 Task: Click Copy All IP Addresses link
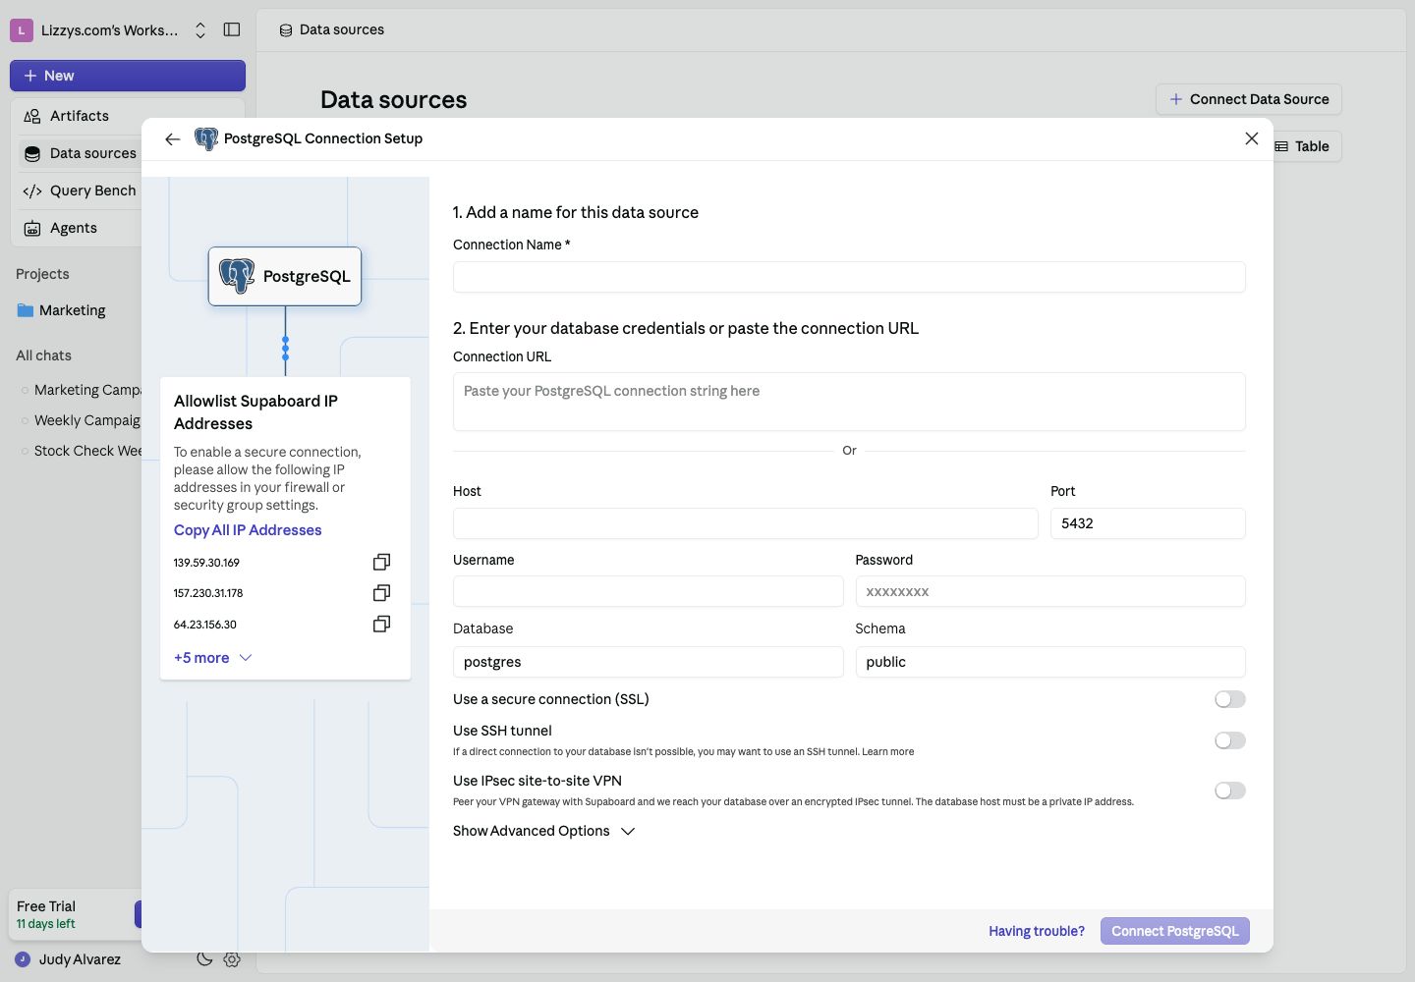[248, 530]
